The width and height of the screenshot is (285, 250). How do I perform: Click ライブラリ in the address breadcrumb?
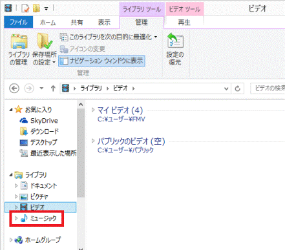91,89
